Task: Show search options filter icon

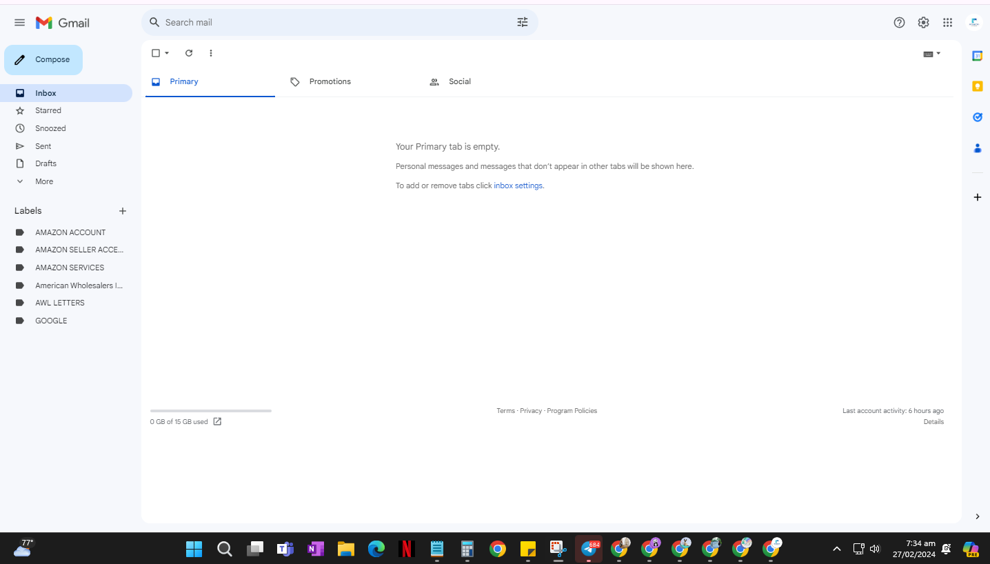Action: pos(523,23)
